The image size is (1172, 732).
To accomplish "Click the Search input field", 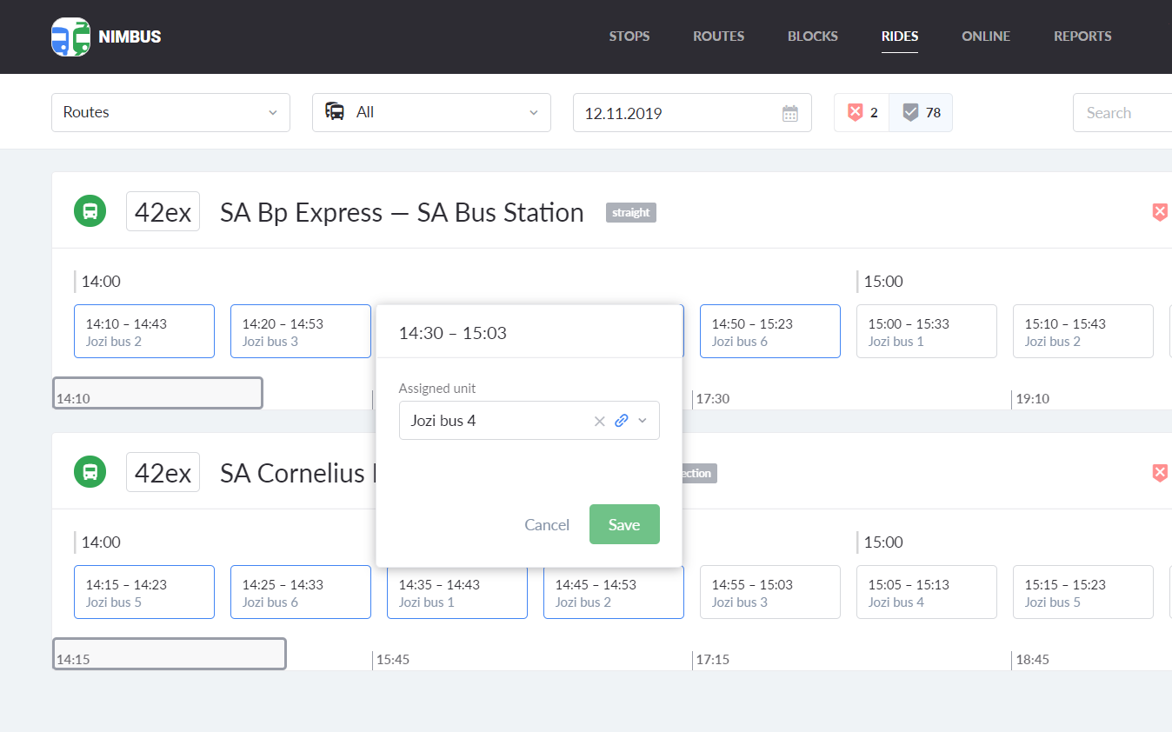I will (1122, 113).
